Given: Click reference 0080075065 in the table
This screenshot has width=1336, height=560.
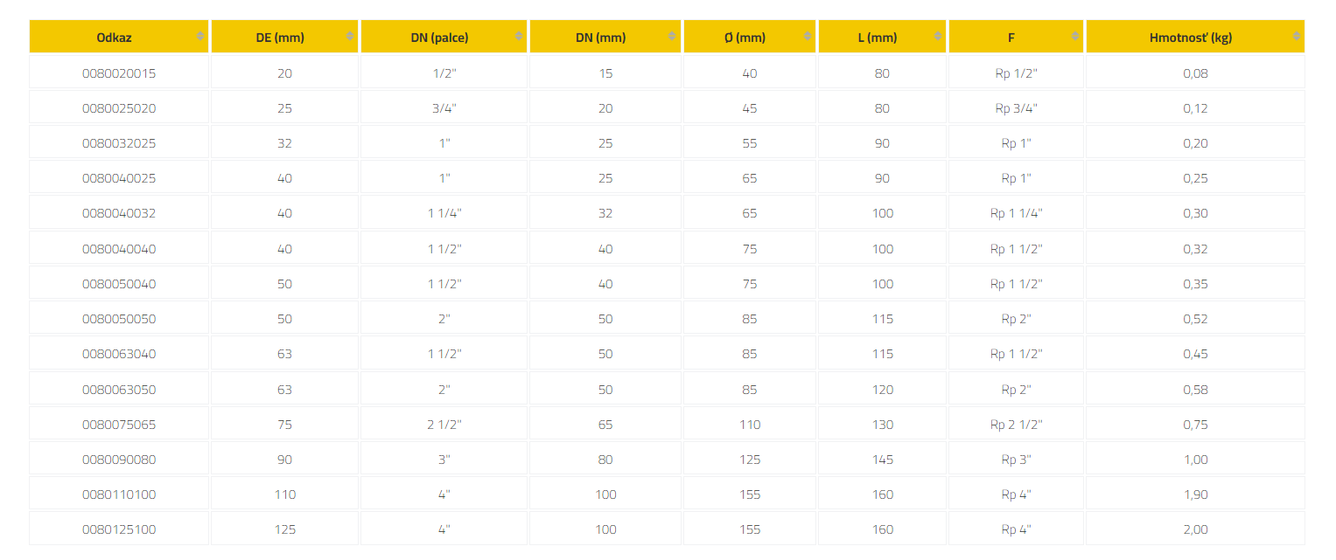Looking at the screenshot, I should tap(119, 425).
